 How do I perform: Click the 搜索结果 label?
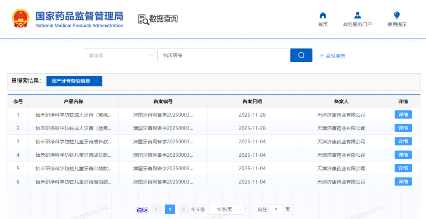tap(29, 81)
